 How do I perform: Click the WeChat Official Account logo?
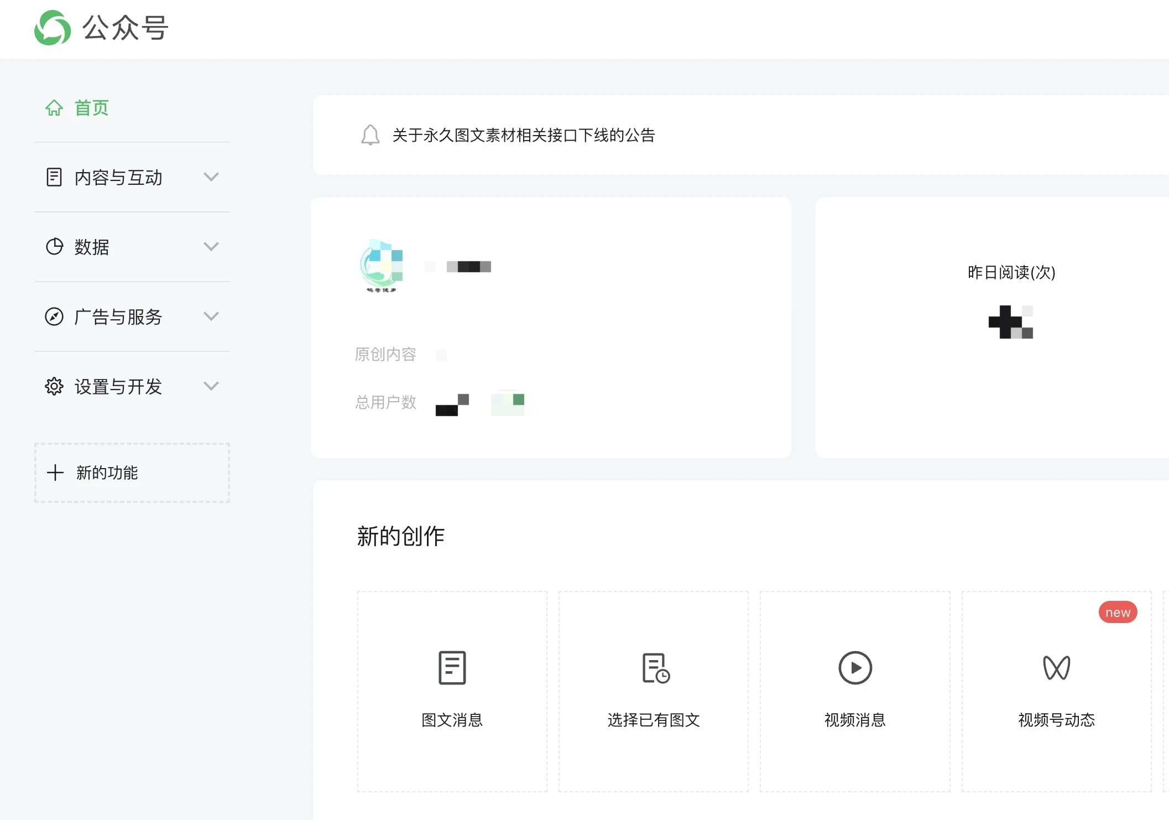tap(53, 28)
